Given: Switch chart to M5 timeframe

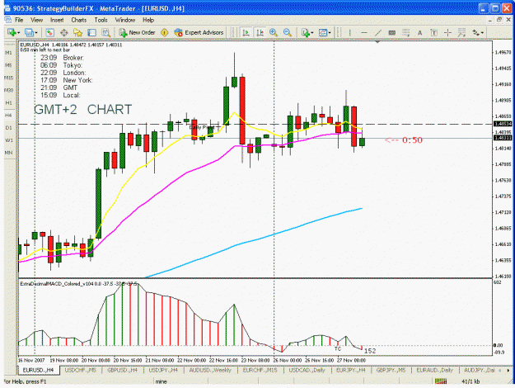Looking at the screenshot, I should click(8, 65).
